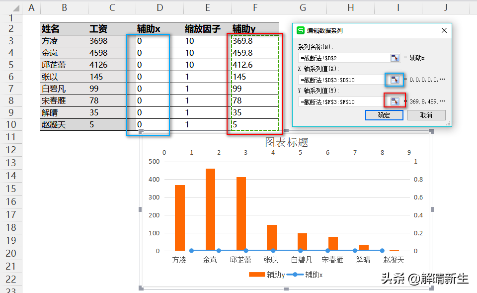Click the chart title 图表标题
Screen dimensions: 477x293
click(287, 142)
